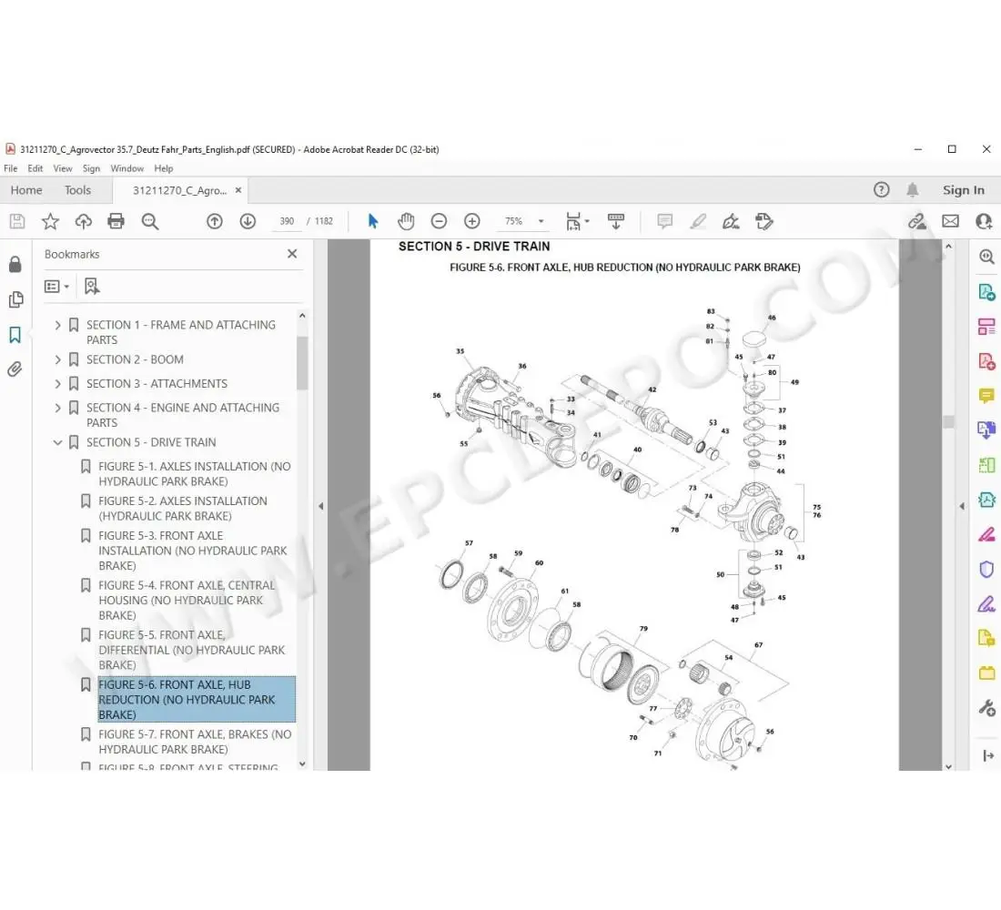
Task: Click the Sign In button
Action: click(x=964, y=190)
